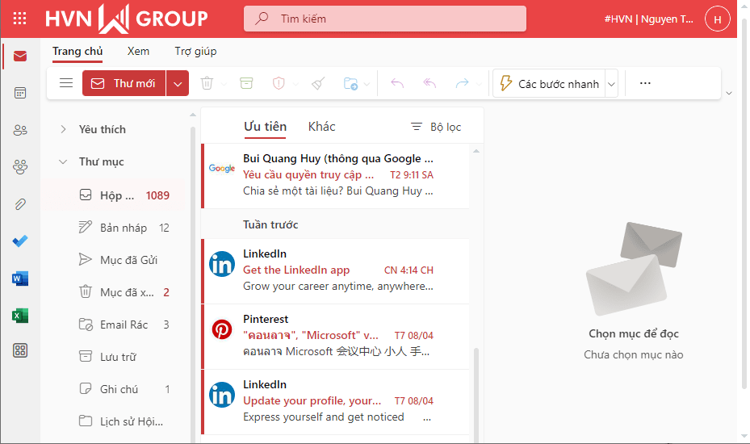This screenshot has width=750, height=444.
Task: Open the more options ellipsis in toolbar
Action: click(x=645, y=83)
